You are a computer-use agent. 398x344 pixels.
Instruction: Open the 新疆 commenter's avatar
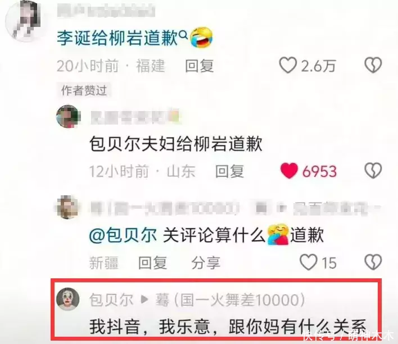coord(68,207)
